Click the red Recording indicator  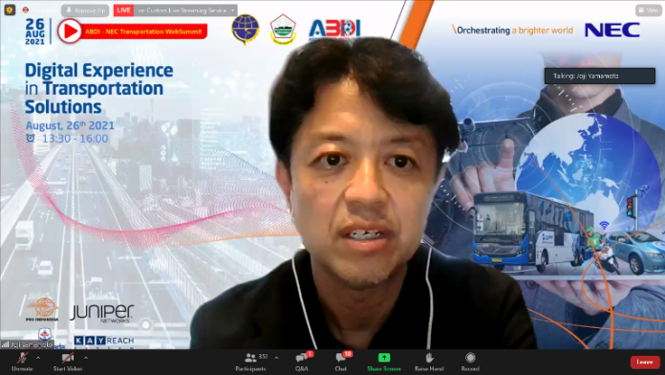click(x=39, y=11)
